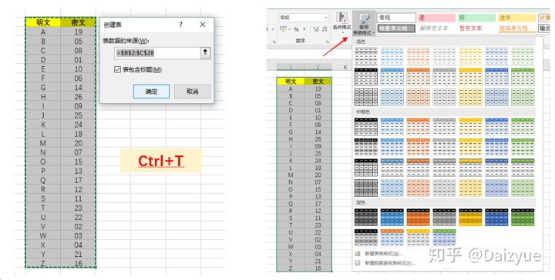Click the 确定 button
The height and width of the screenshot is (280, 555).
pos(152,92)
